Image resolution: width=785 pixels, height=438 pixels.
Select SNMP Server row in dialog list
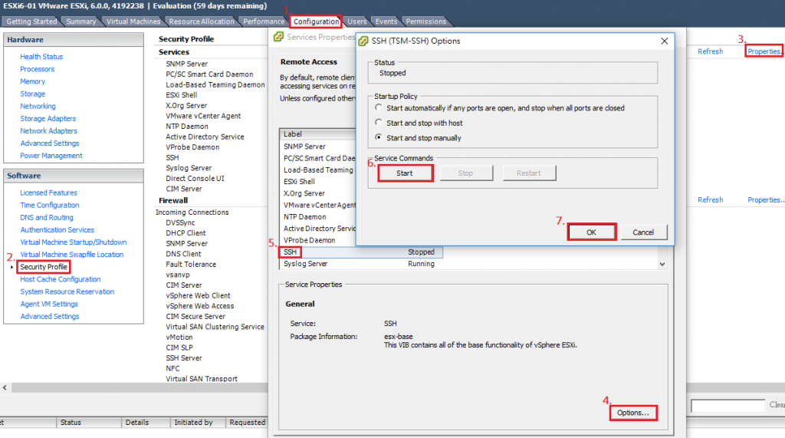point(318,147)
